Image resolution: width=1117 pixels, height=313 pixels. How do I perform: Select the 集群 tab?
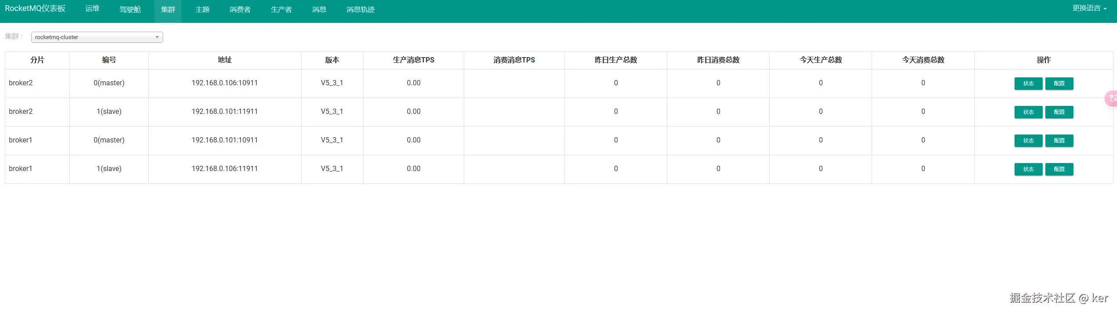tap(168, 9)
